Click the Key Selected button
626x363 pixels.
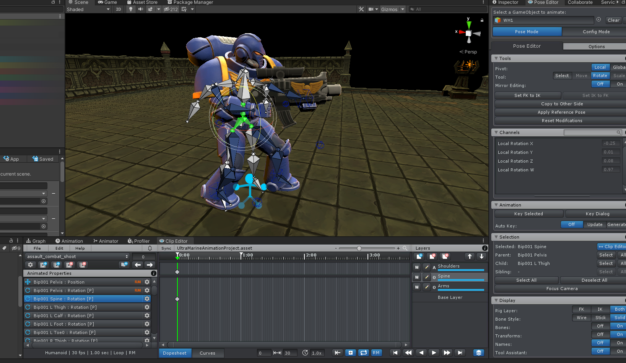[x=528, y=214]
